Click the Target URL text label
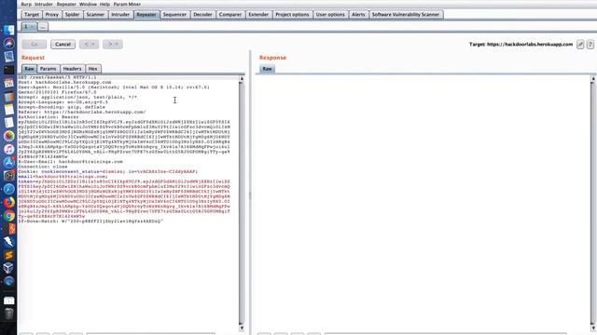Viewport: 597px width, 335px height. click(x=521, y=45)
